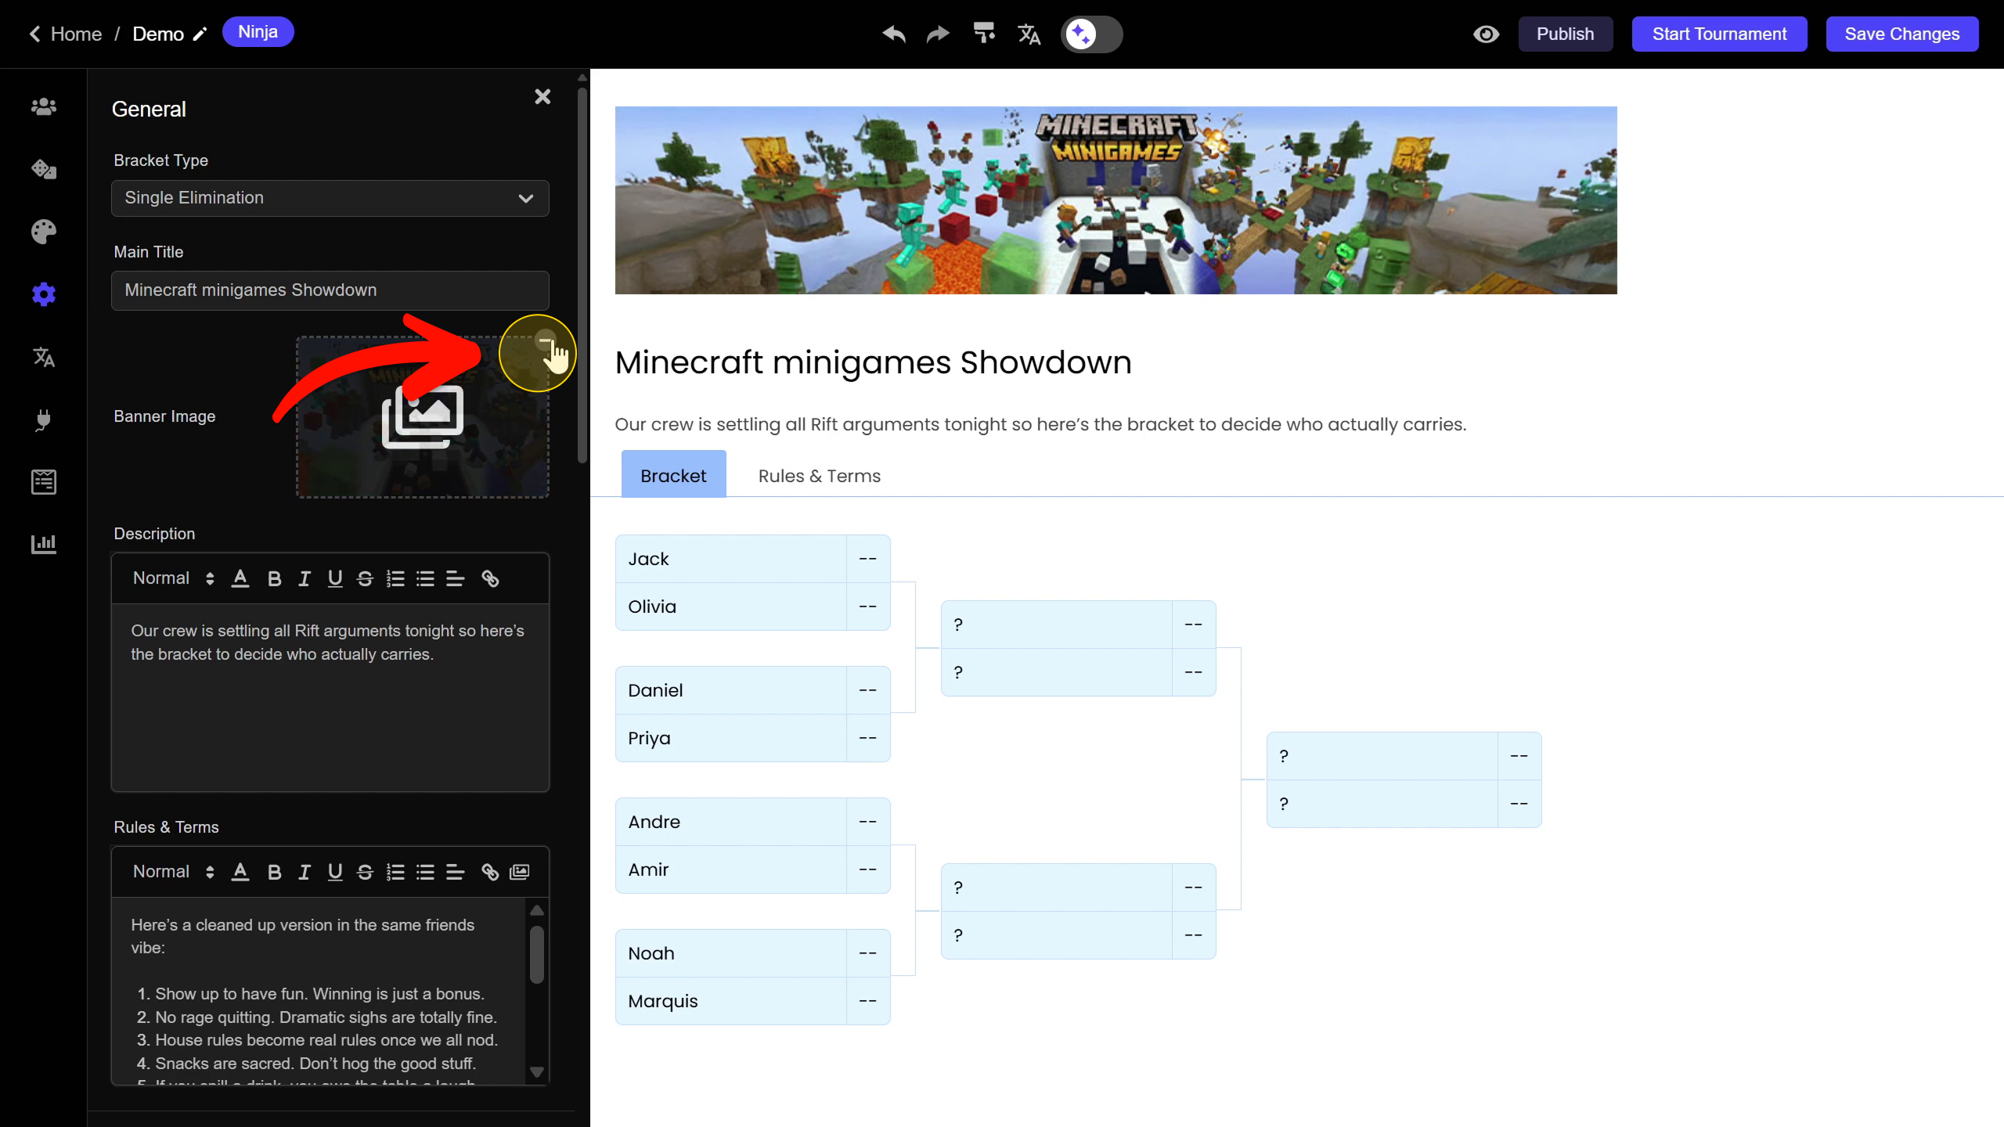Screen dimensions: 2004x1127
Task: Expand the Bracket Type dropdown
Action: (x=330, y=198)
